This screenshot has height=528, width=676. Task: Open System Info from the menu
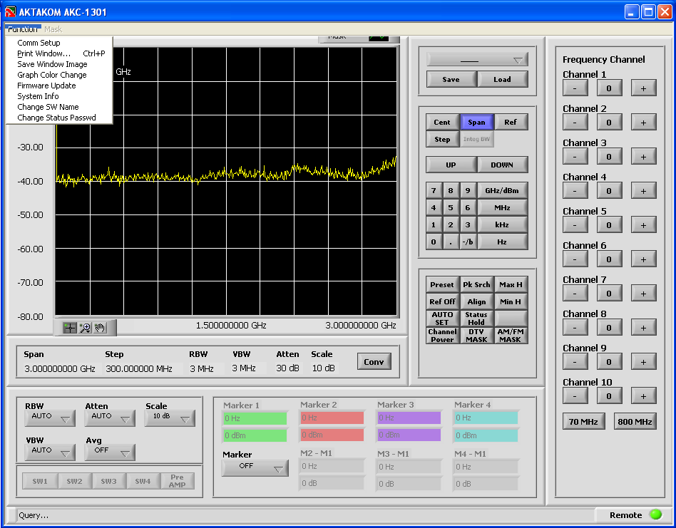(59, 96)
